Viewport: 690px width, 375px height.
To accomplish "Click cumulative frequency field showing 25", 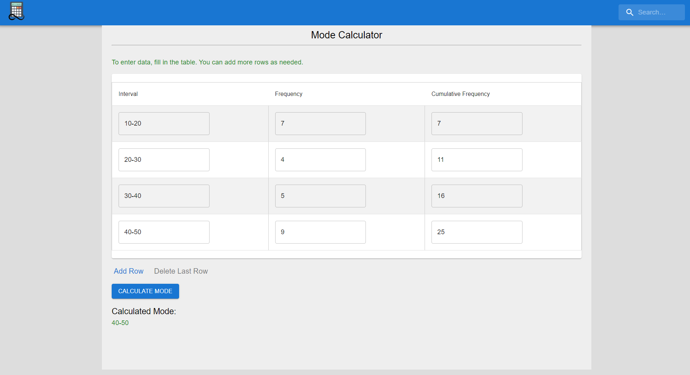I will point(477,232).
